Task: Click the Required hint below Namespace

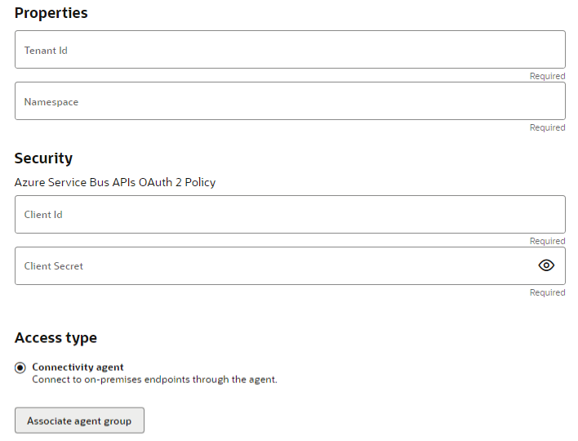Action: click(547, 127)
